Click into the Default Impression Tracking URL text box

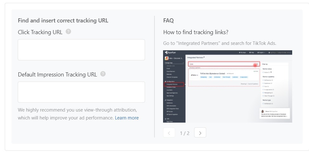point(82,92)
